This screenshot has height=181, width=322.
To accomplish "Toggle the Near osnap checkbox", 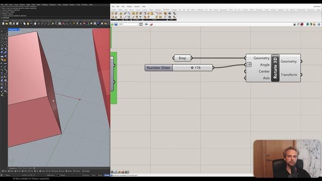I will [x=9, y=171].
